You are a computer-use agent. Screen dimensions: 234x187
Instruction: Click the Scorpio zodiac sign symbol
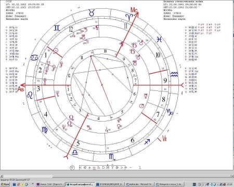112,157
